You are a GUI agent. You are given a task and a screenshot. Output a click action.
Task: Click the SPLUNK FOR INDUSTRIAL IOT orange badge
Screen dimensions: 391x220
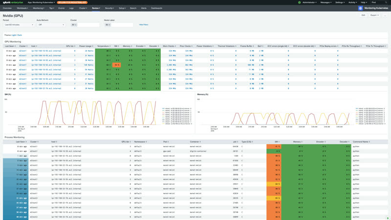[x=72, y=2]
